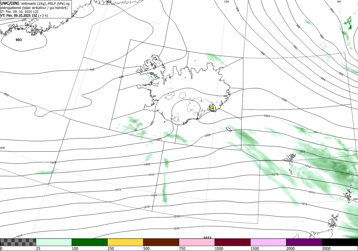The image size is (358, 251).
Task: Choose the pink 750–1000 legend swatch
Action: pyautogui.click(x=197, y=242)
